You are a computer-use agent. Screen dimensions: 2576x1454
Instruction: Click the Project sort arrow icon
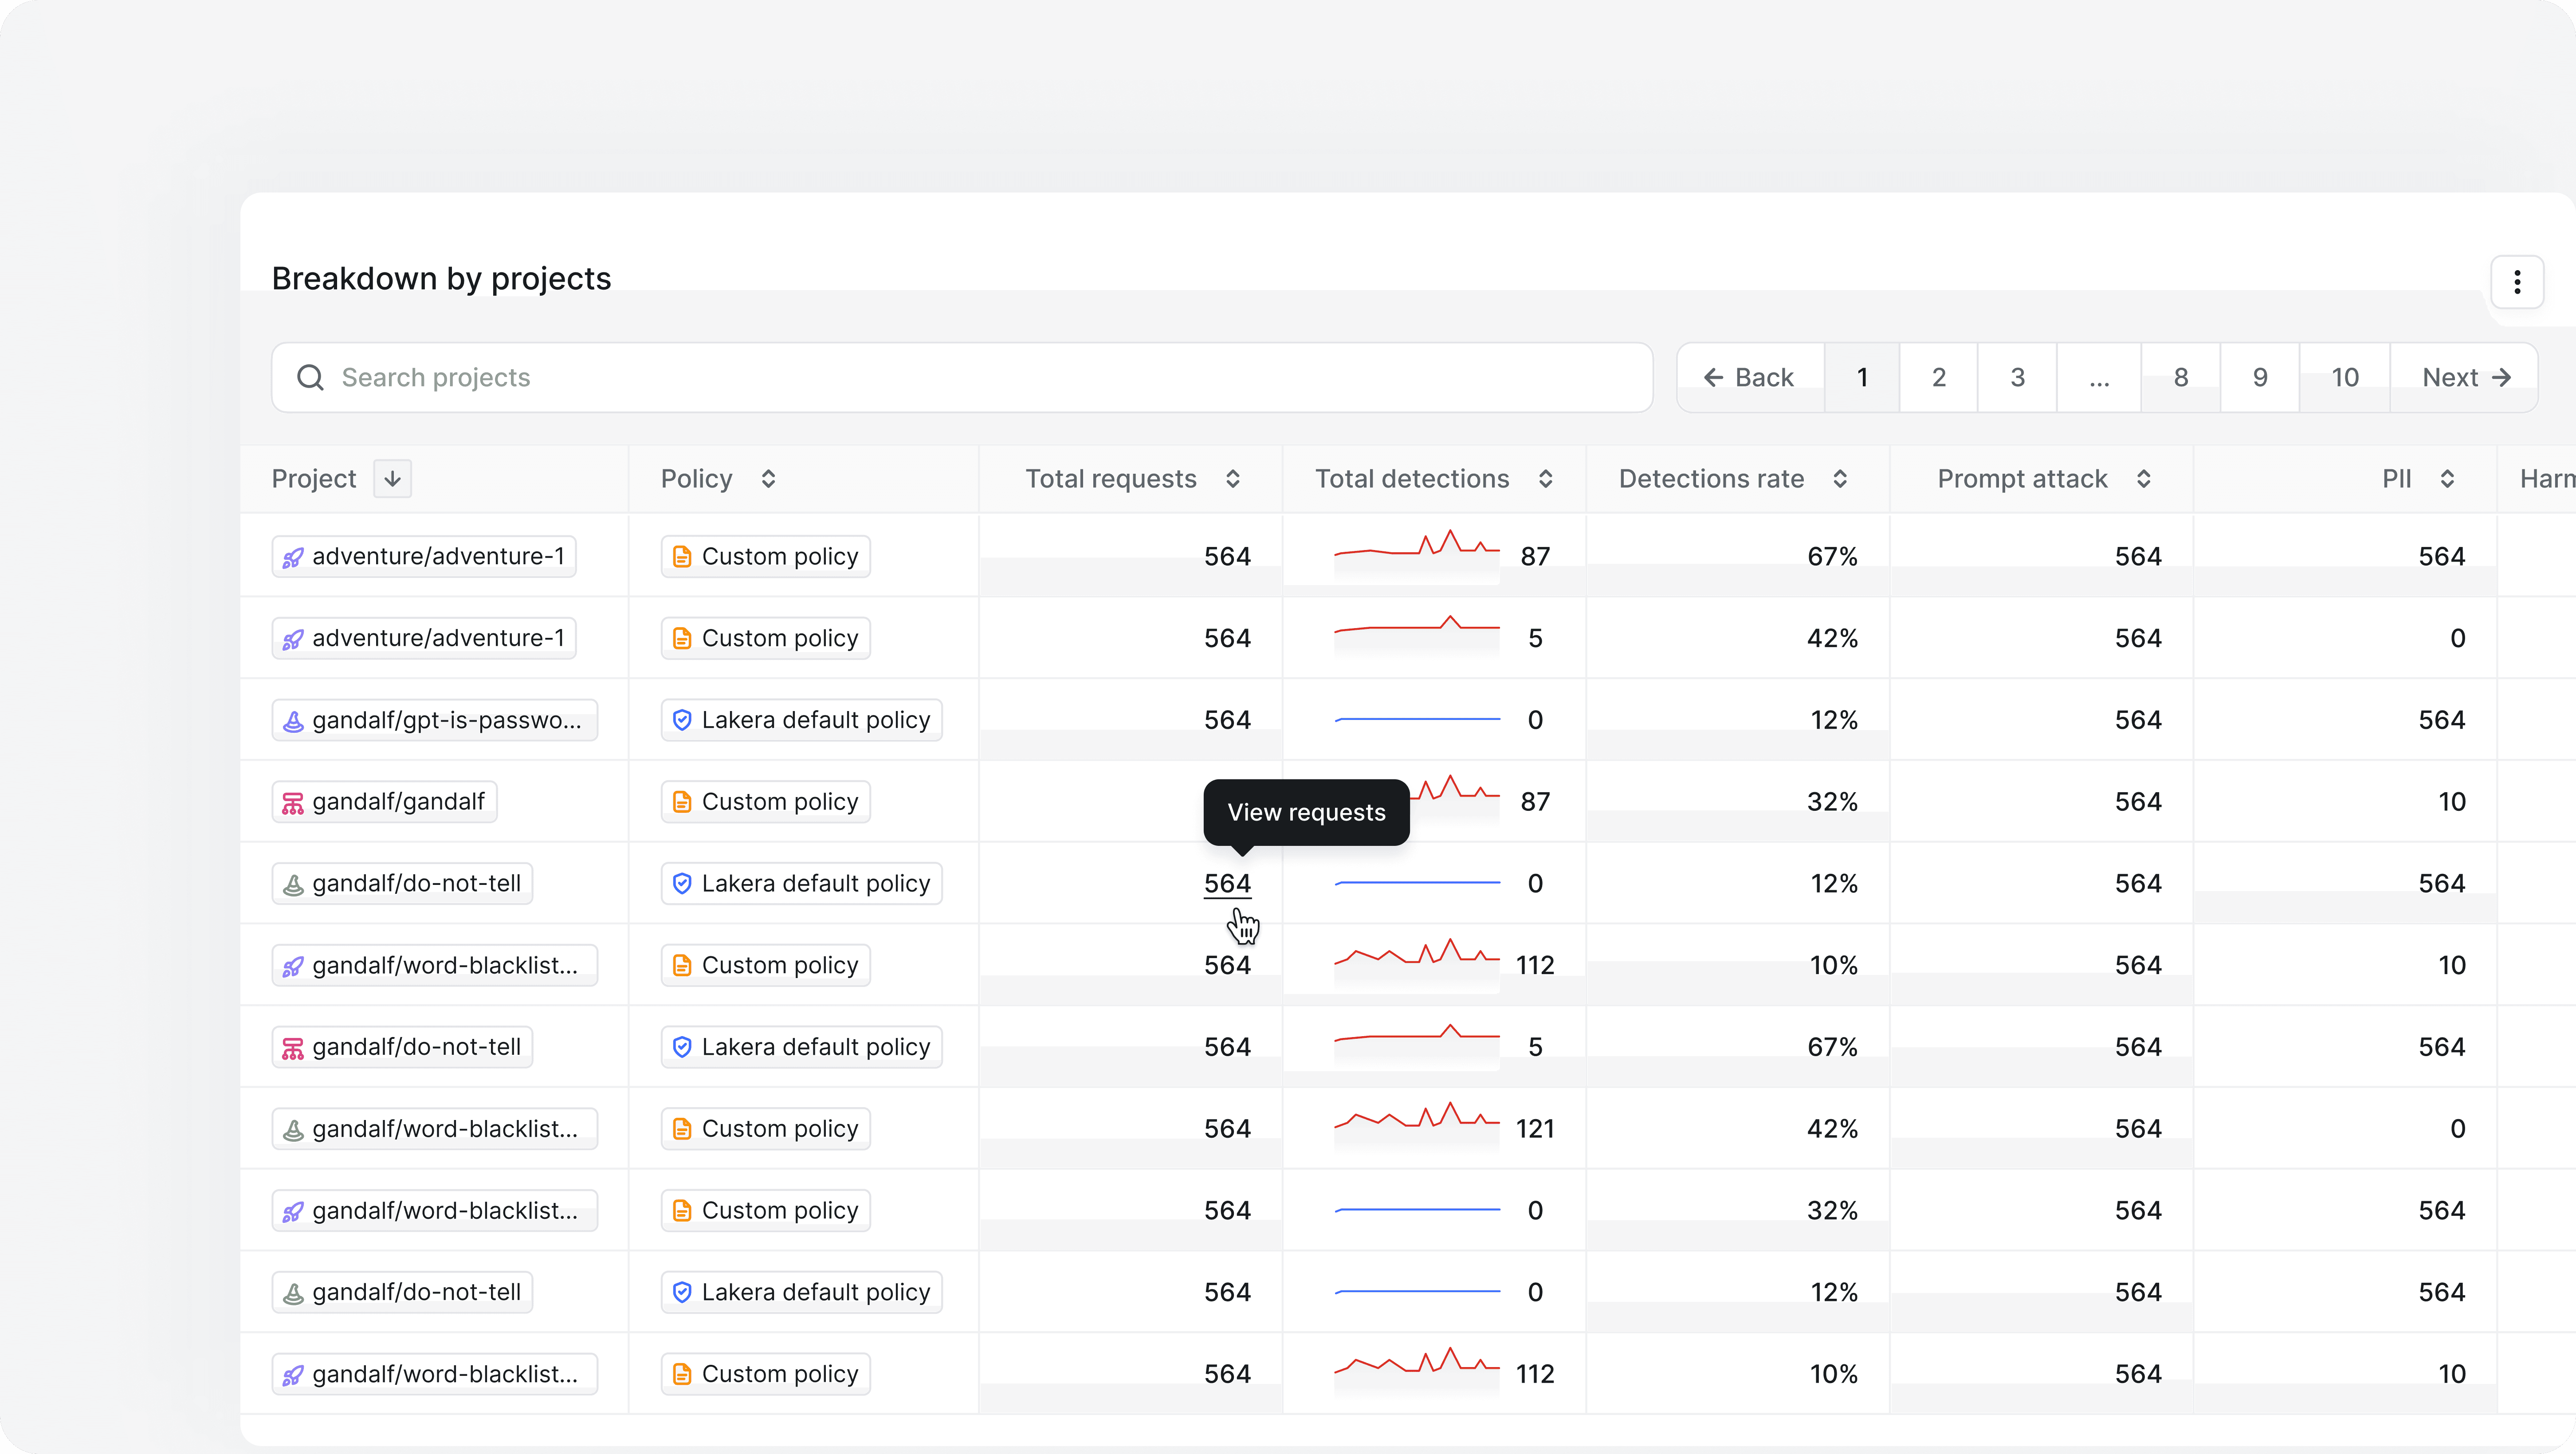pos(392,479)
